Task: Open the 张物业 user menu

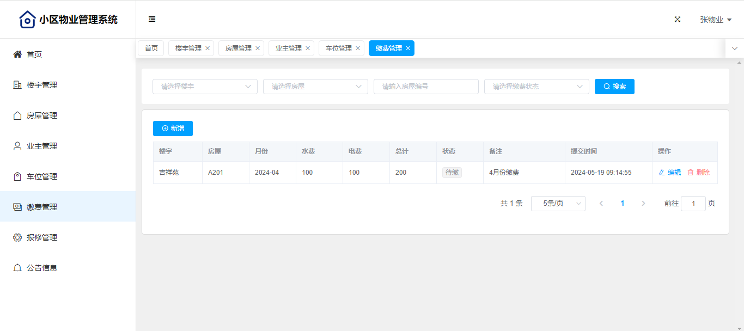Action: click(x=715, y=20)
